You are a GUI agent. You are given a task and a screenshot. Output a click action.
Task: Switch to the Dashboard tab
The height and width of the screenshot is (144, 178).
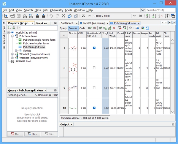pos(67,23)
